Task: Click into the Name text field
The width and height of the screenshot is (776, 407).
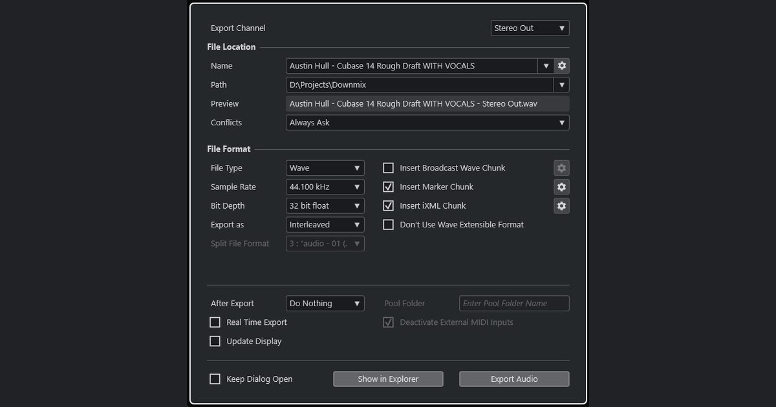Action: (x=412, y=66)
